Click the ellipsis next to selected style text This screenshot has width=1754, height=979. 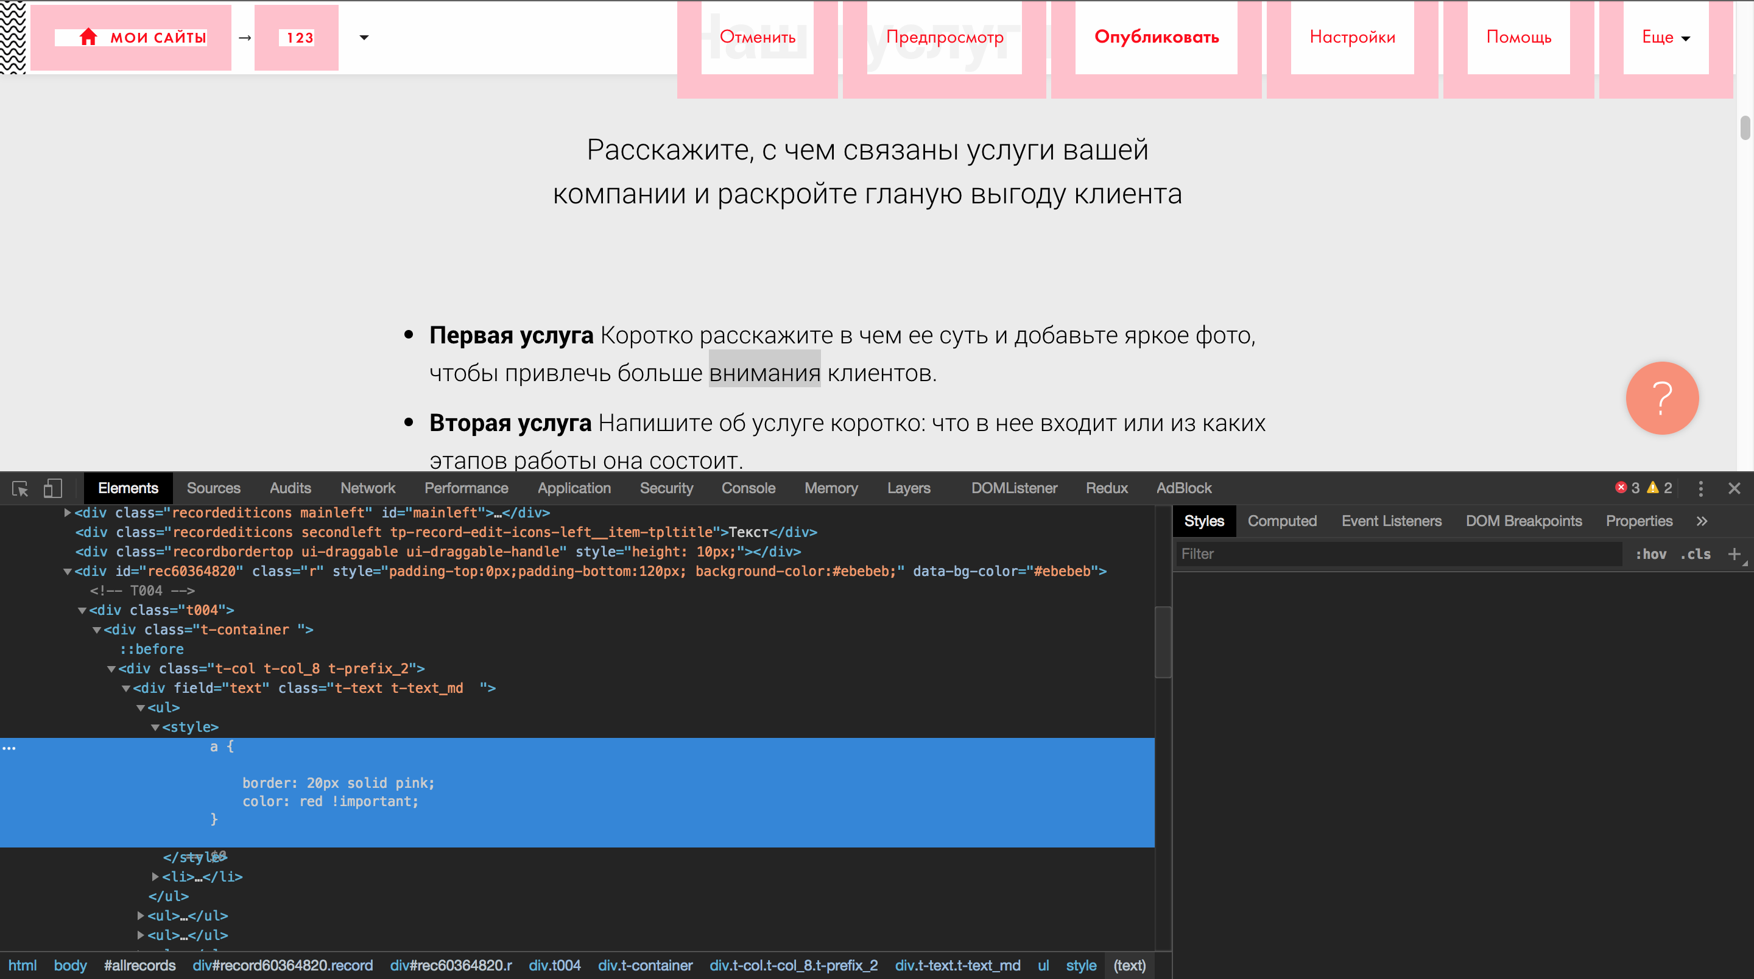pos(9,748)
